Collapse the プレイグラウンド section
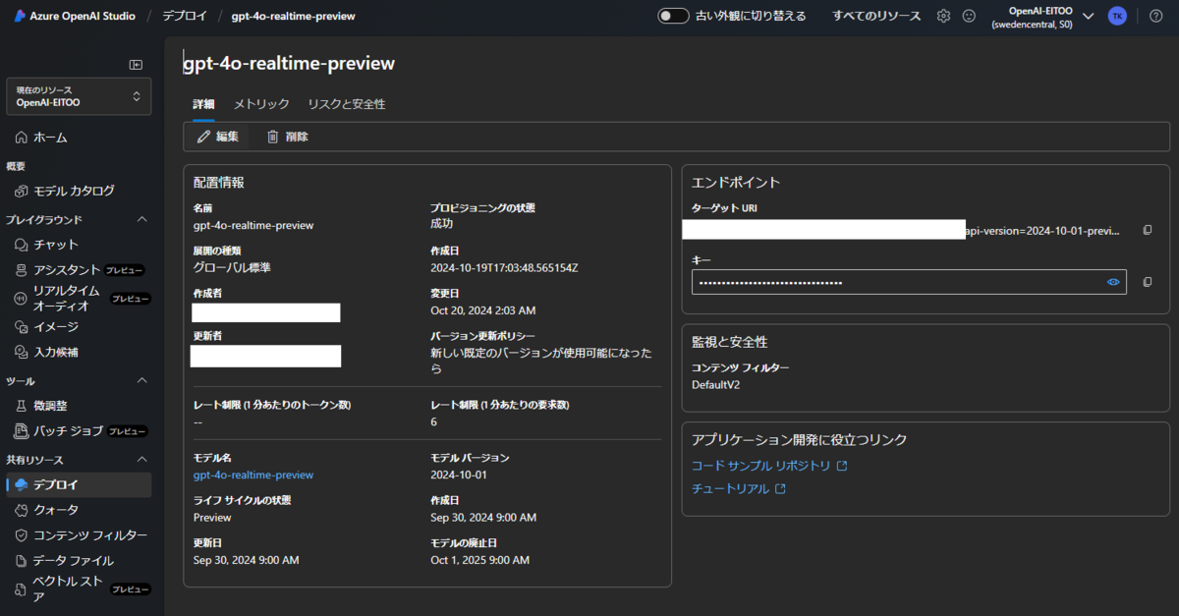Screen dimensions: 1179x616 [141, 219]
